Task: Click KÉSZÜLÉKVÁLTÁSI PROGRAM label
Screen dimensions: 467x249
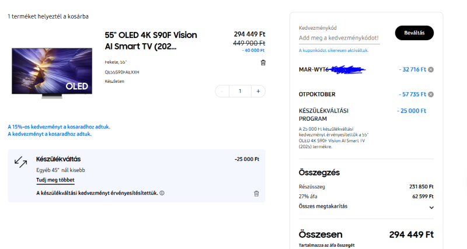Action: point(323,115)
